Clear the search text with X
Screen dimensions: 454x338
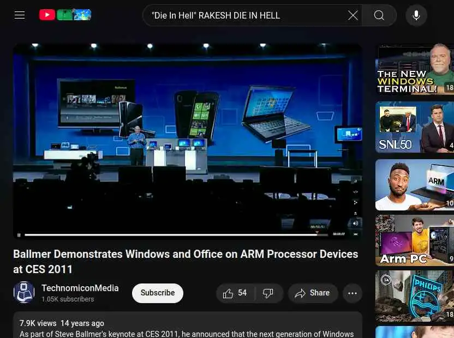coord(353,15)
